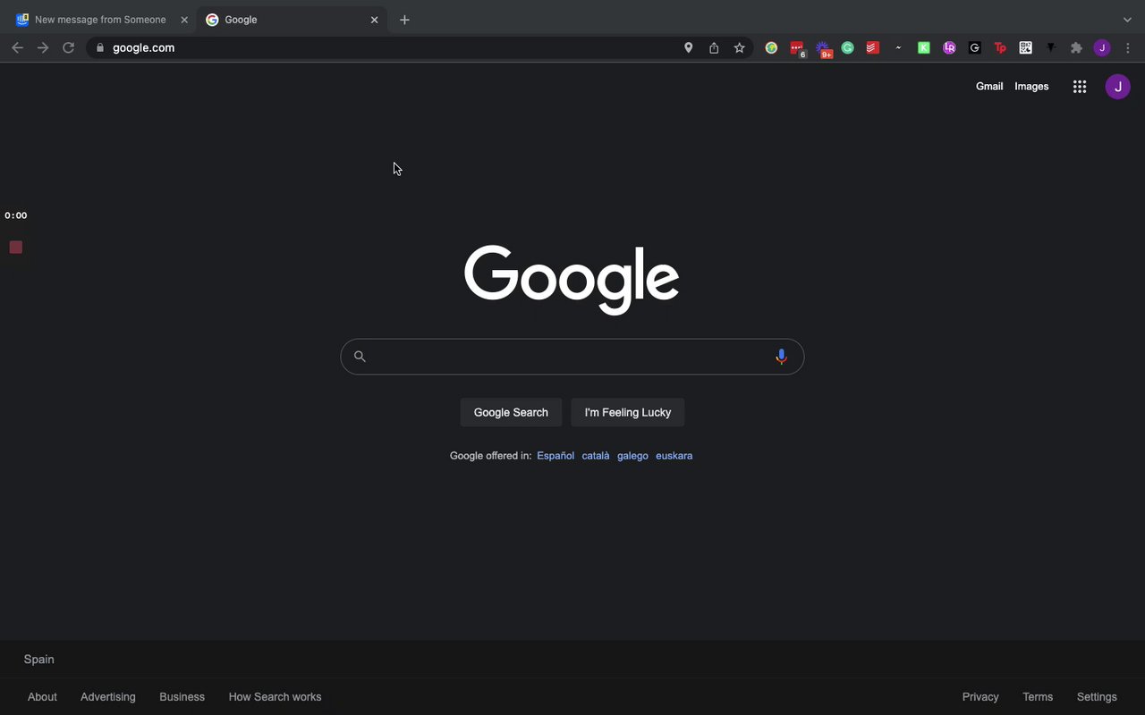Open the green Grammarly extension icon
The height and width of the screenshot is (715, 1145).
tap(847, 48)
